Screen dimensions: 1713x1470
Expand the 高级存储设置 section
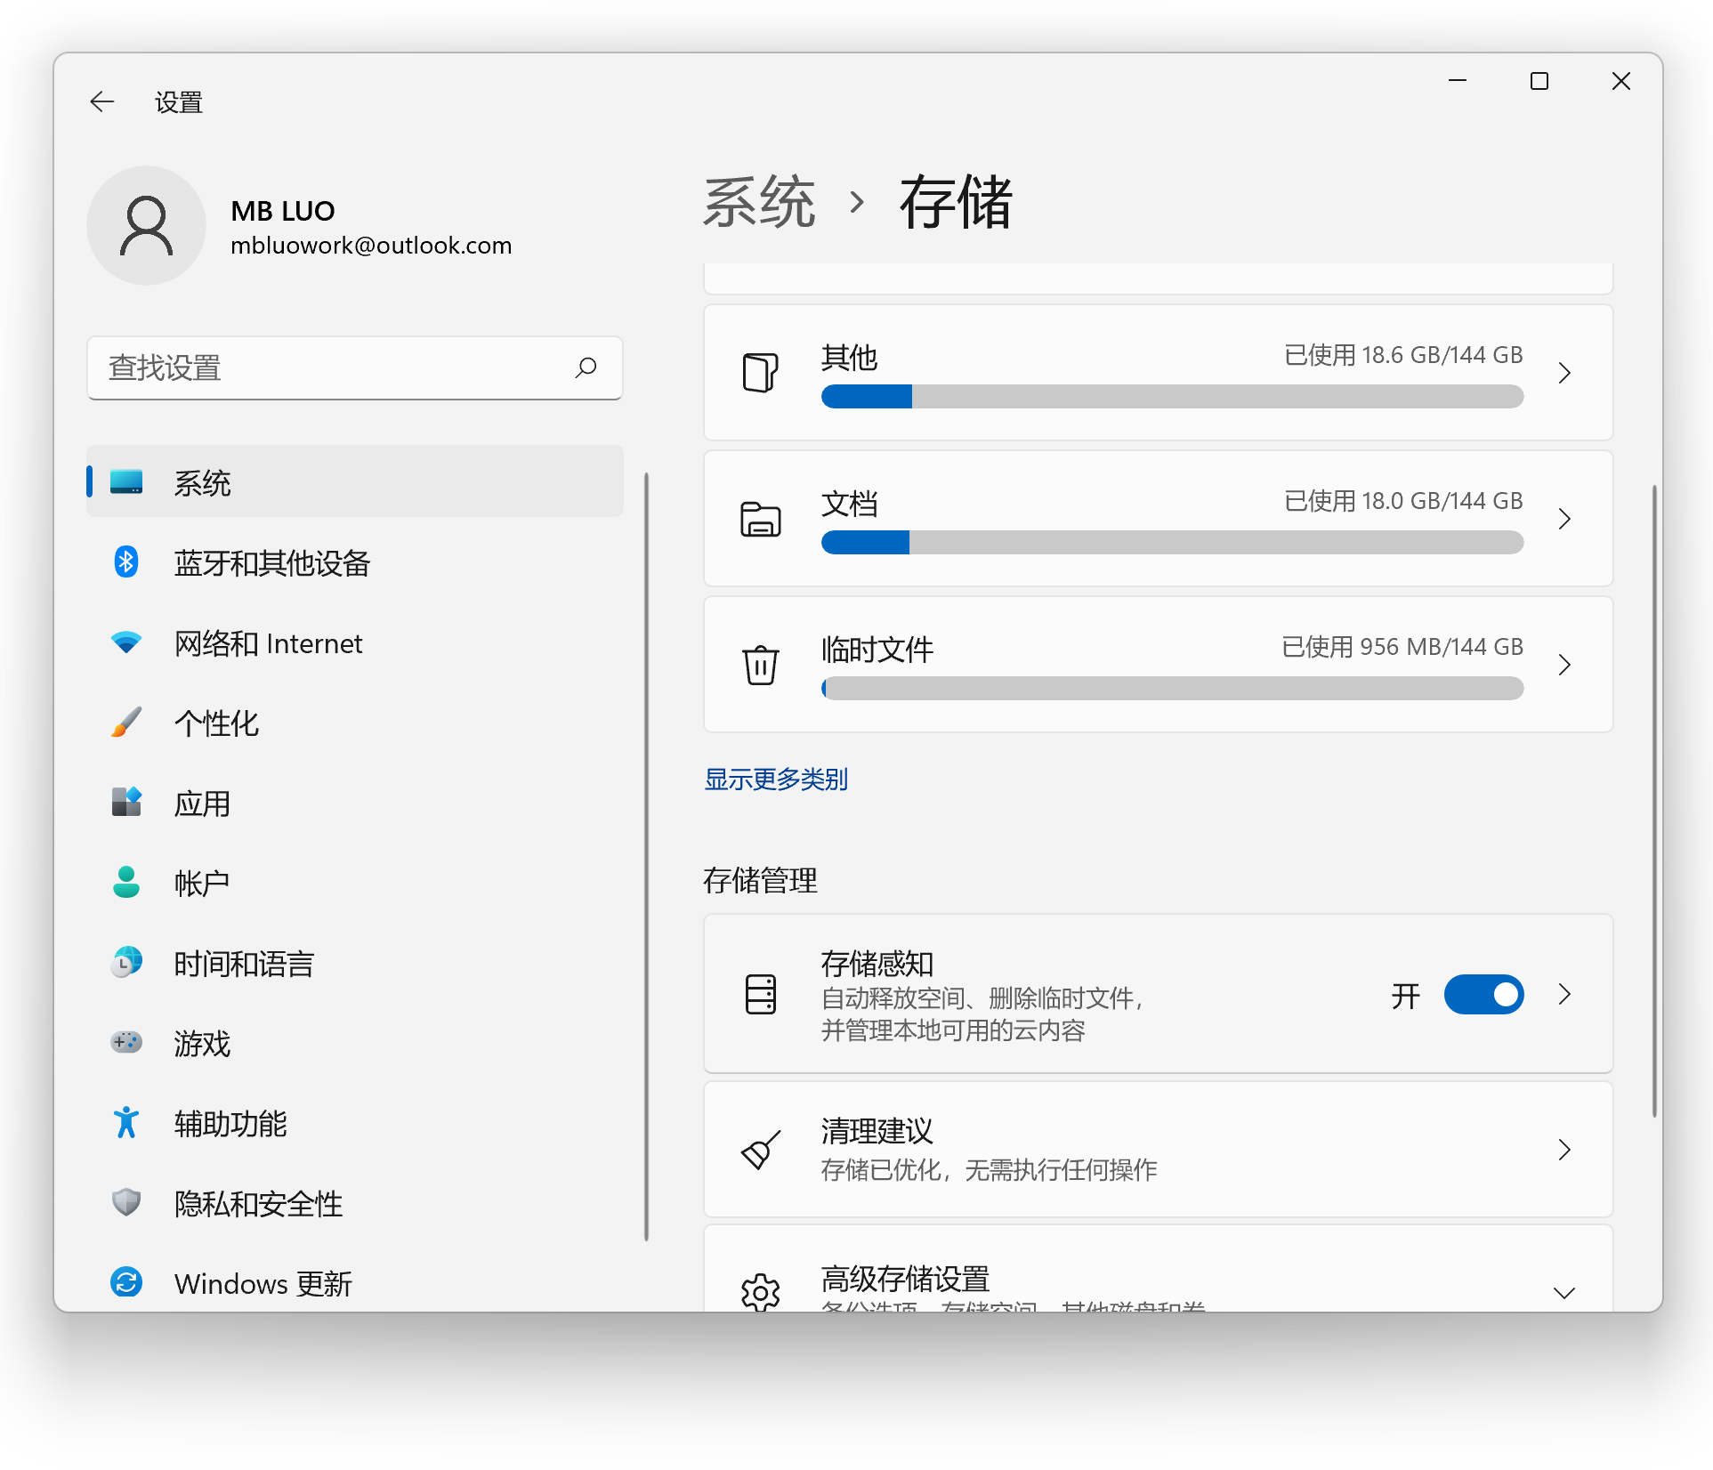[x=1564, y=1292]
